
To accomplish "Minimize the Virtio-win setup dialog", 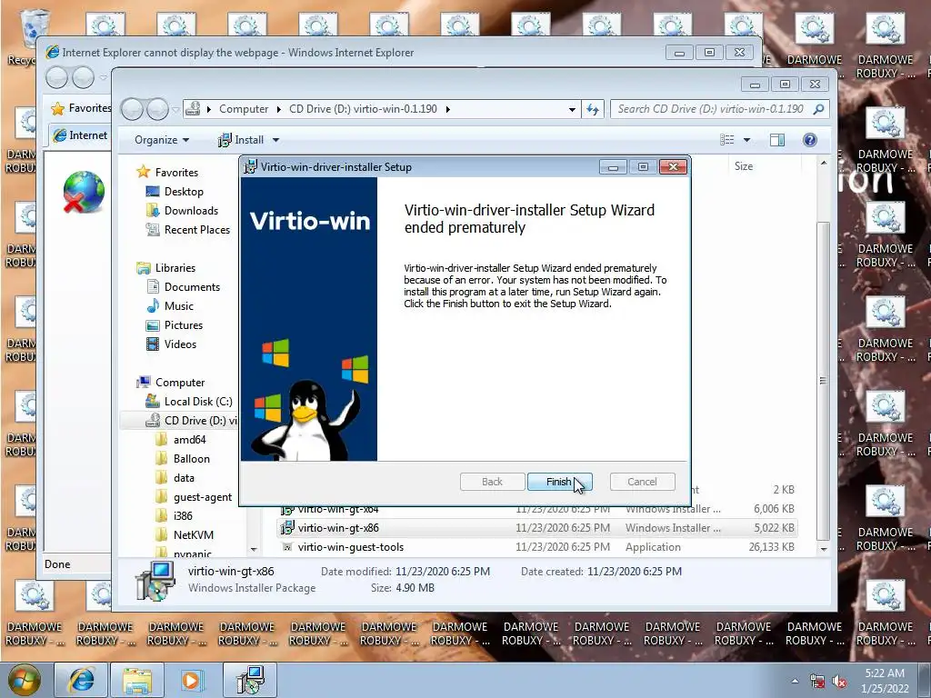I will point(613,167).
